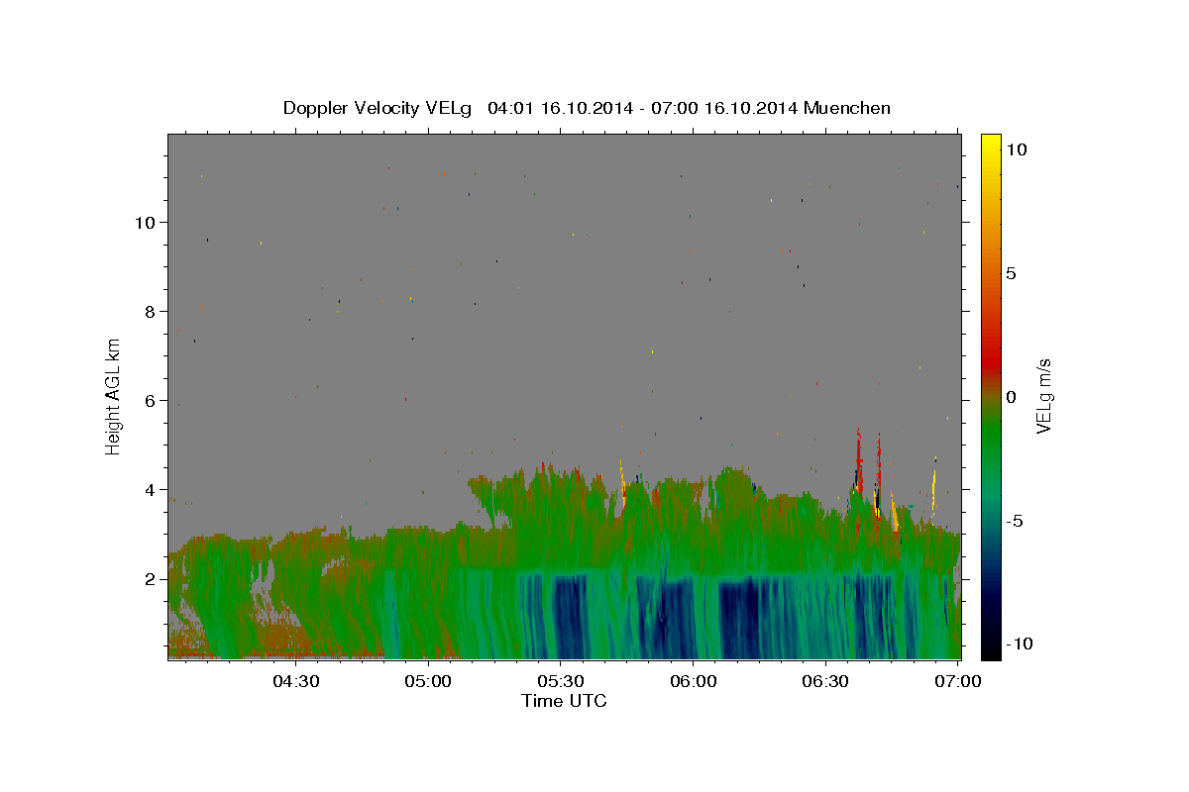This screenshot has width=1189, height=792.
Task: Click the 06:00 time tick label
Action: coord(694,681)
